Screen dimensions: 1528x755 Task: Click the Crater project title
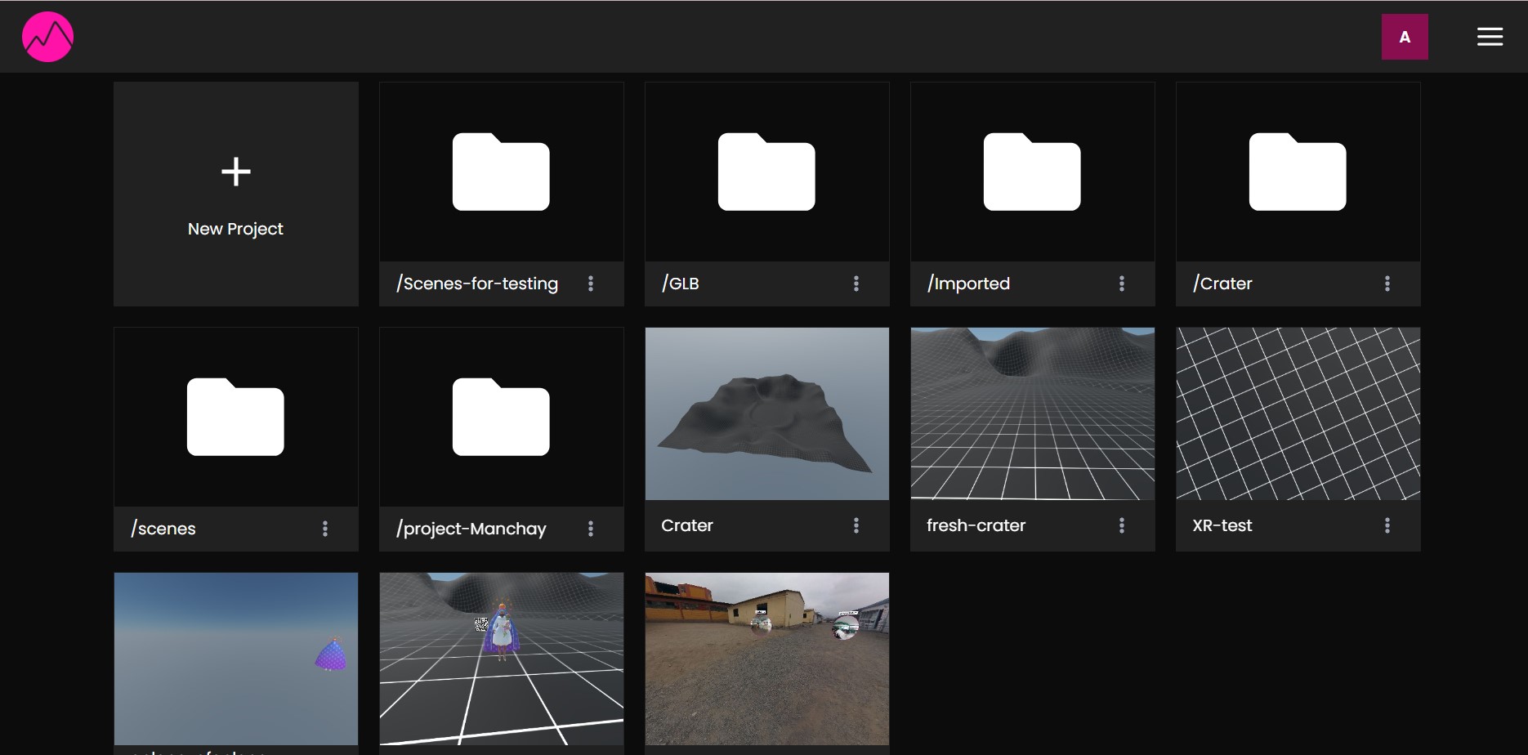pyautogui.click(x=687, y=525)
